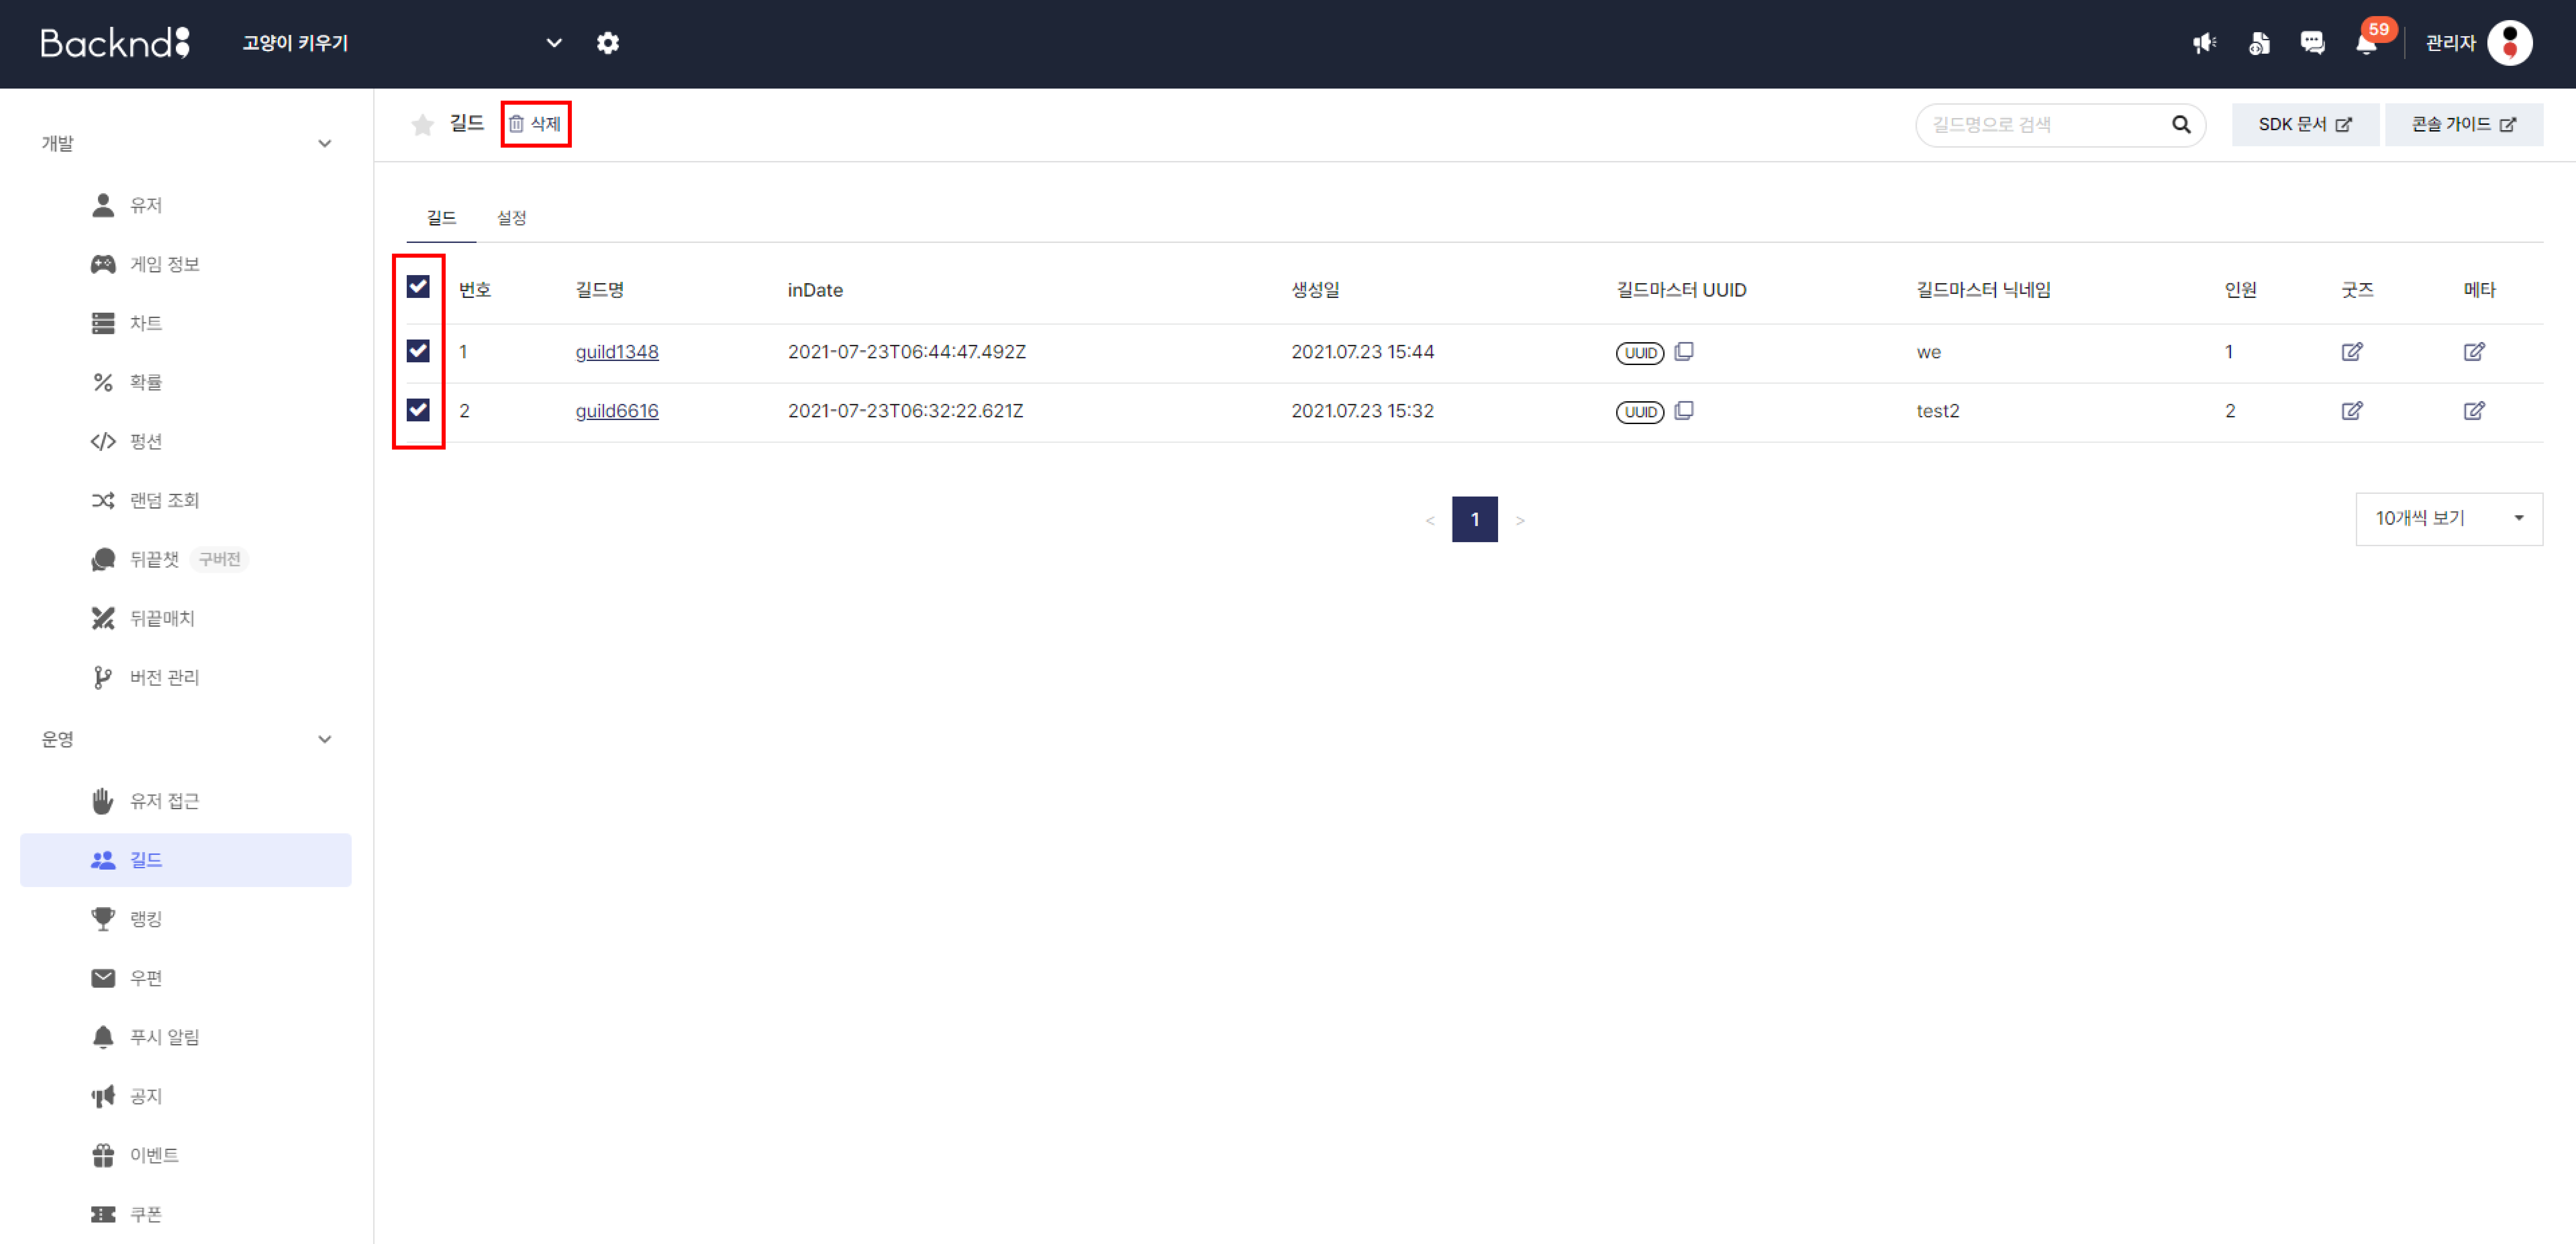Screen dimensions: 2576x1244
Task: Click the inDate column header
Action: (x=815, y=290)
